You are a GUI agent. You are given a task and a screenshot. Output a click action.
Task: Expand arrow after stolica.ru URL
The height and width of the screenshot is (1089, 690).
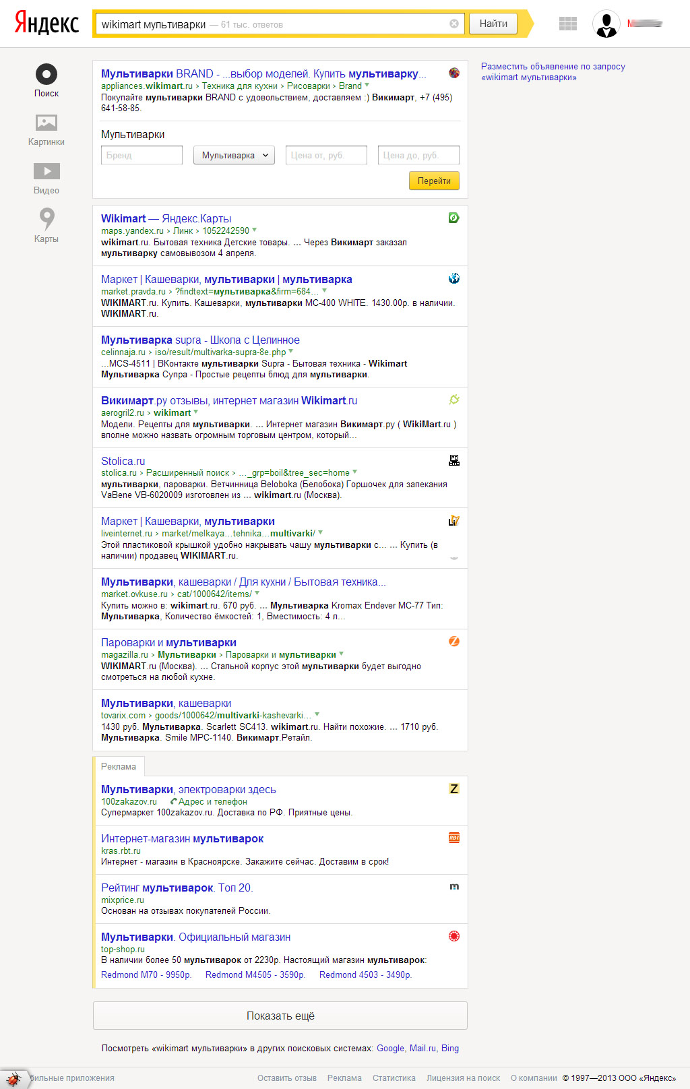click(355, 472)
